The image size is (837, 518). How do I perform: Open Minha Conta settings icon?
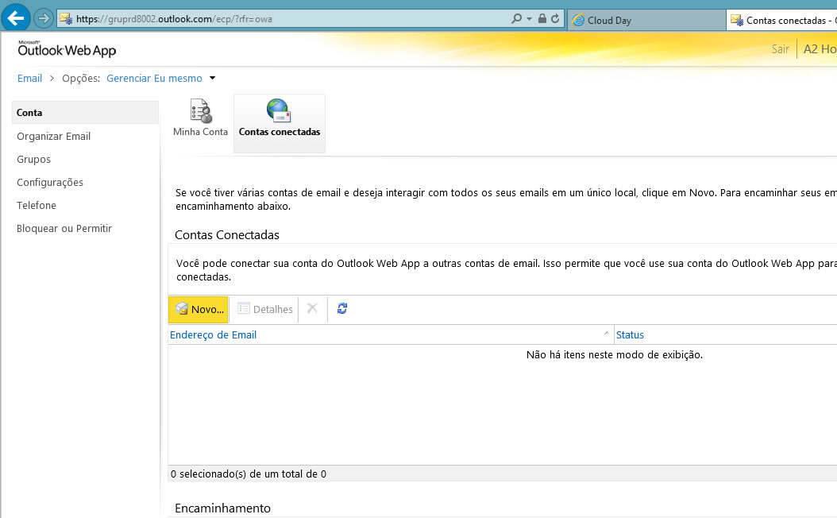(200, 112)
